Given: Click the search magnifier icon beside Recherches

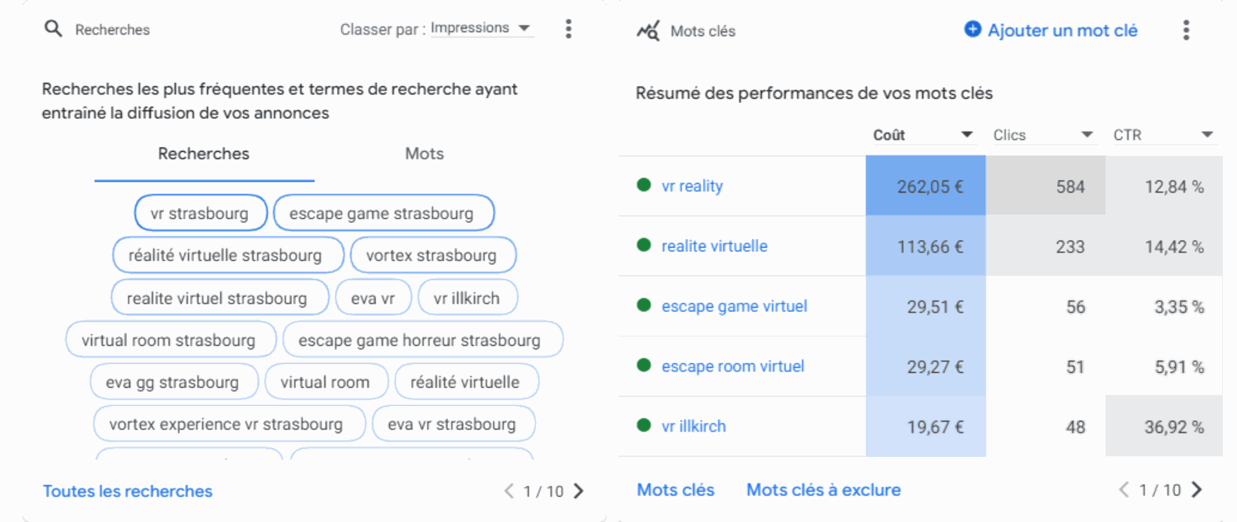Looking at the screenshot, I should 53,28.
